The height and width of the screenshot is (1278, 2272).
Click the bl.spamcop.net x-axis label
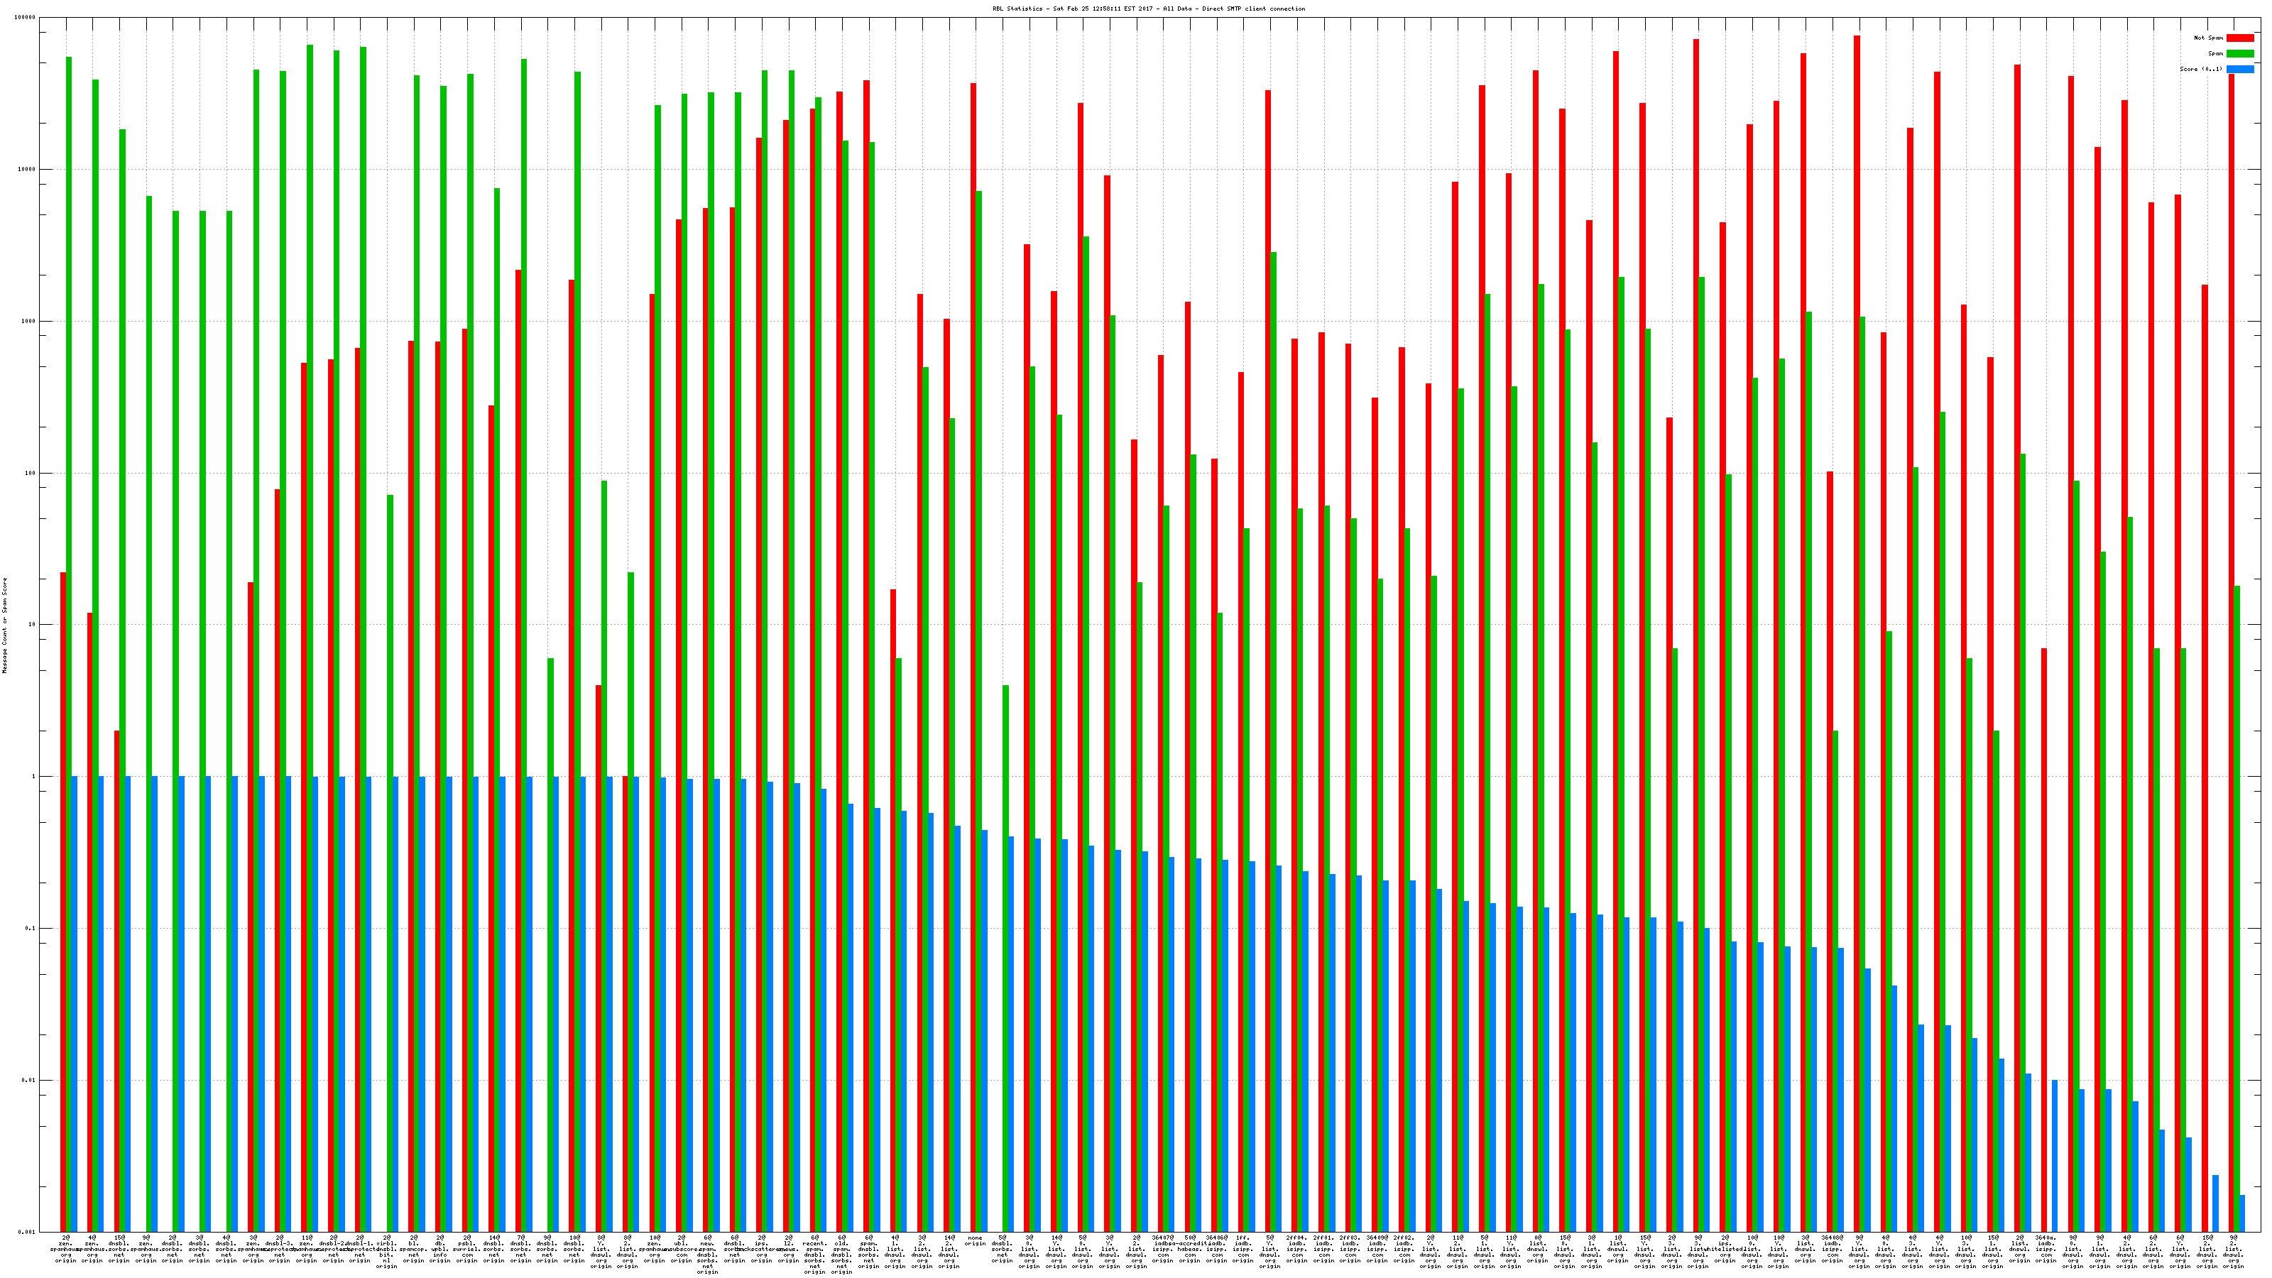413,1249
